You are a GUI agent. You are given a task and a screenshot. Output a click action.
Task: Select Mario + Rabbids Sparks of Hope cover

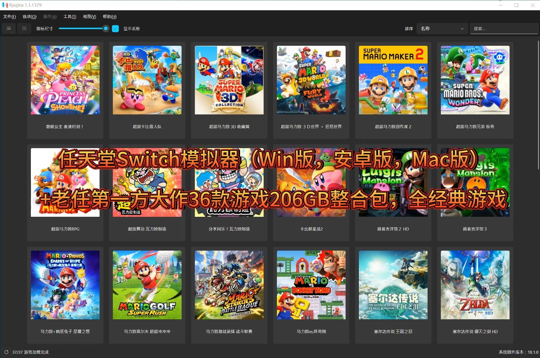point(65,285)
